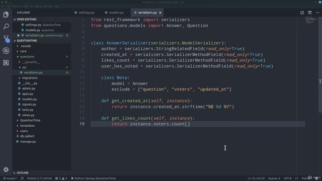Open models.py in the questions folder tree

pyautogui.click(x=29, y=99)
